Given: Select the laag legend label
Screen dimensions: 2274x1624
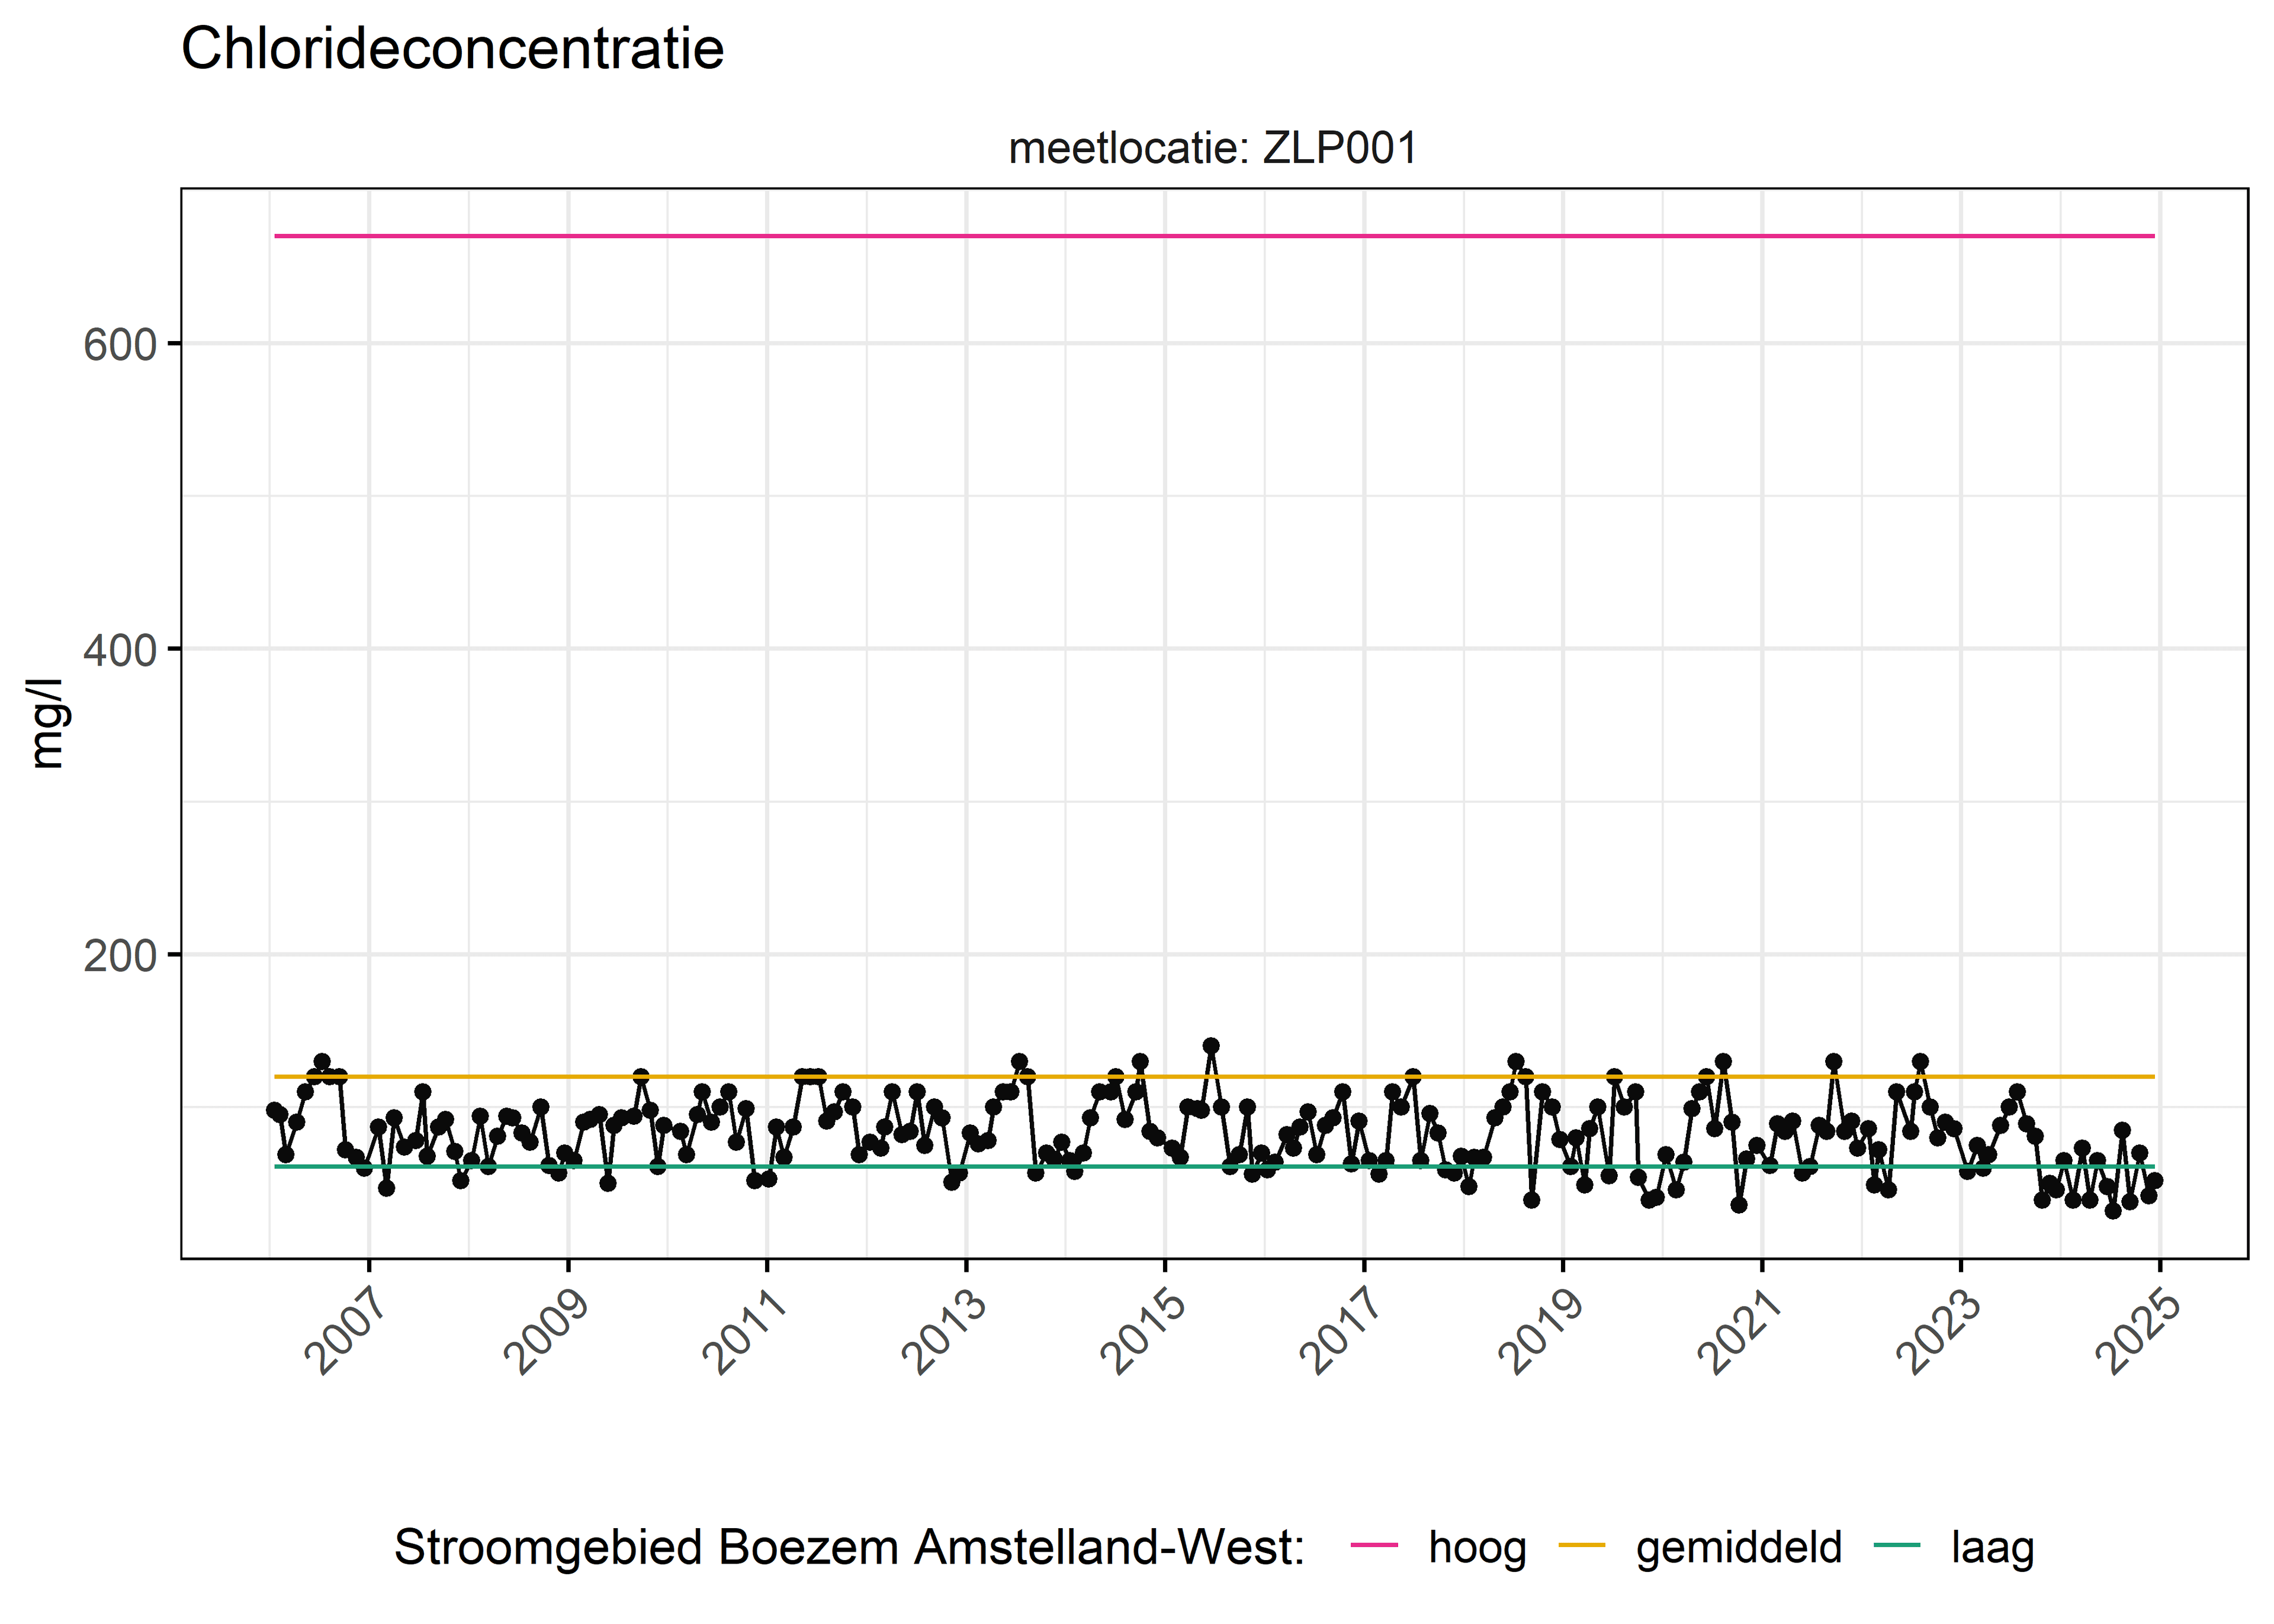Looking at the screenshot, I should click(x=1992, y=1547).
